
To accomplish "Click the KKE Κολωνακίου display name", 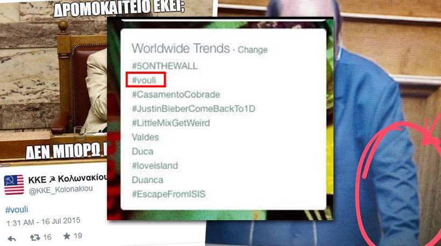I will pyautogui.click(x=68, y=179).
